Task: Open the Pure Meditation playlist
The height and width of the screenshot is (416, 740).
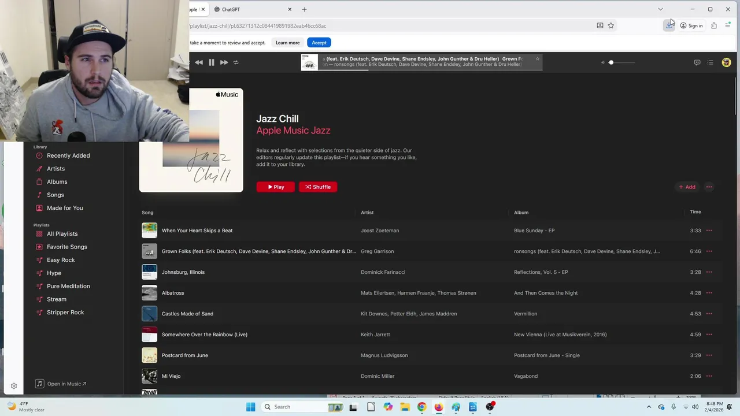Action: (x=68, y=286)
